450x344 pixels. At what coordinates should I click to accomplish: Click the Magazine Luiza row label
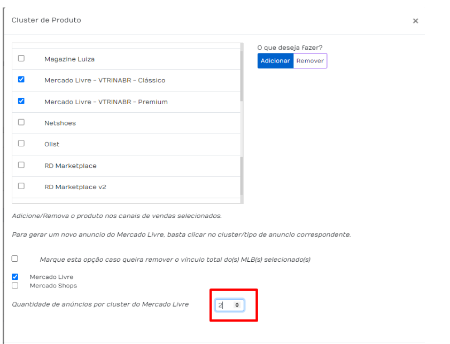point(69,59)
